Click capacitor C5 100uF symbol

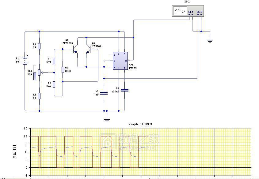coord(125,90)
